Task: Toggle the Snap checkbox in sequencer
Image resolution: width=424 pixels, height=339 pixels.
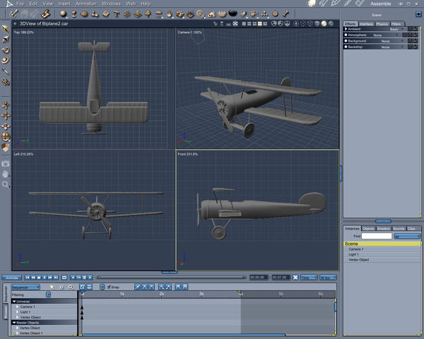Action: click(108, 287)
